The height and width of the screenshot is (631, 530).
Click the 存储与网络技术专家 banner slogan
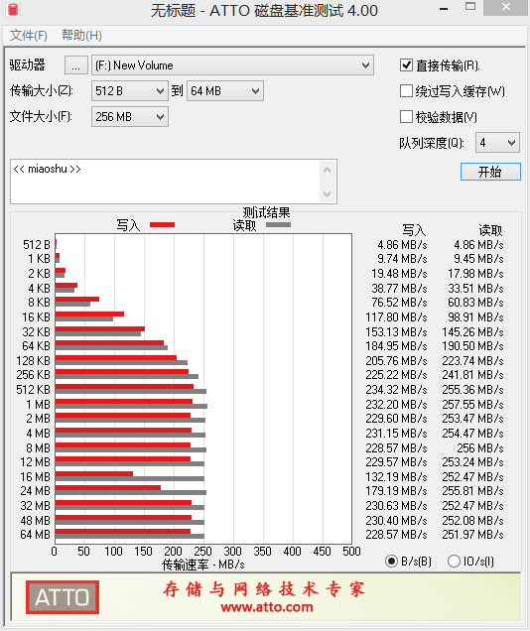pyautogui.click(x=264, y=589)
